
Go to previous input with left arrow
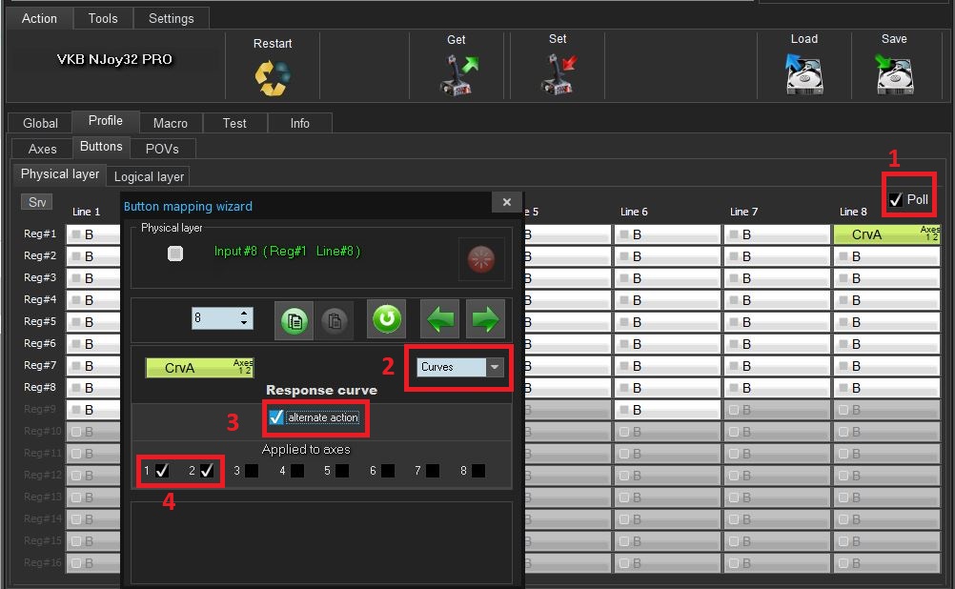point(440,320)
